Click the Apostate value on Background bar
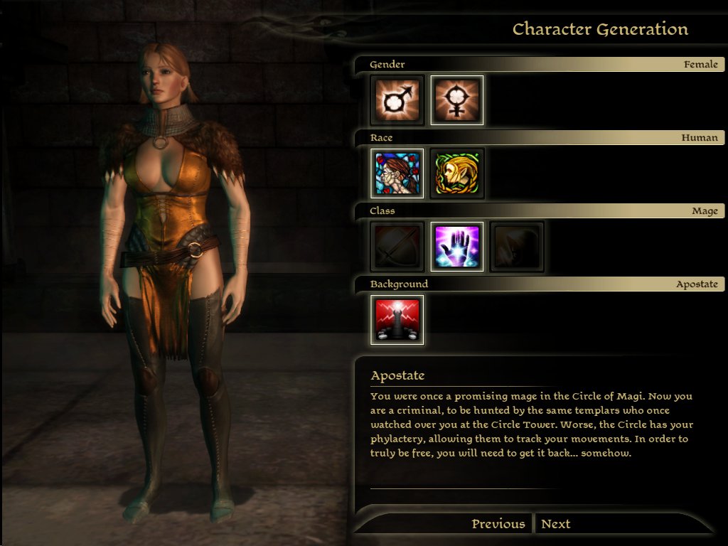The image size is (728, 546). [697, 284]
